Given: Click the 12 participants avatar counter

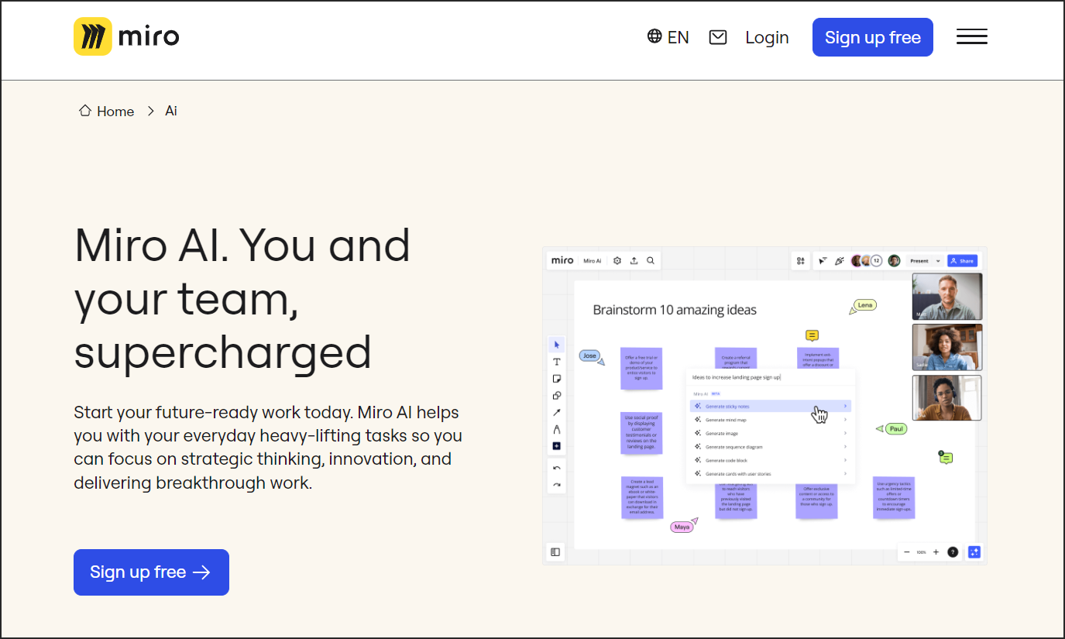Looking at the screenshot, I should tap(877, 261).
